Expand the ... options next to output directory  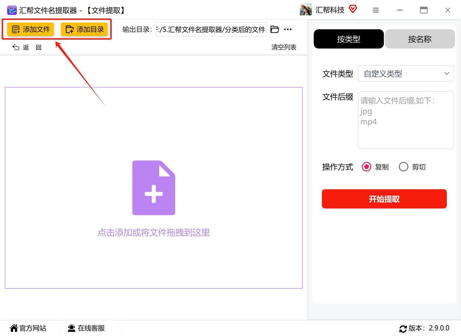click(x=288, y=29)
